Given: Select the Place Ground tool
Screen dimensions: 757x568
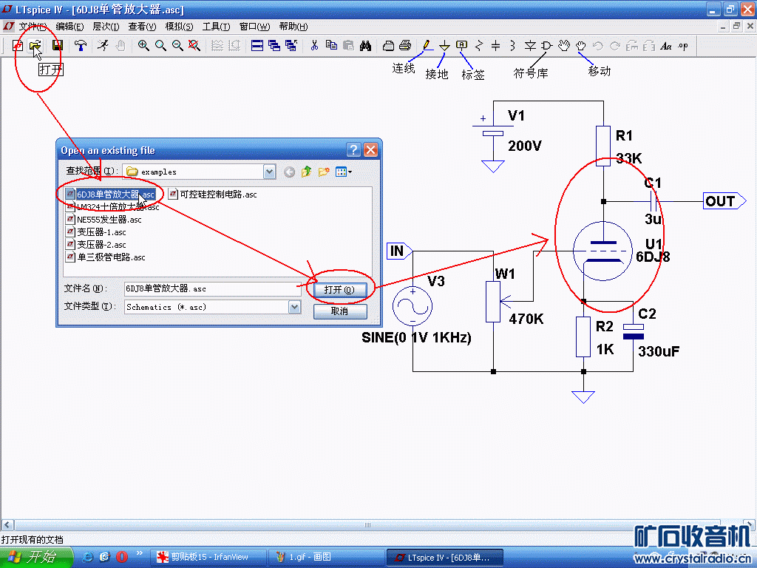Looking at the screenshot, I should pyautogui.click(x=444, y=45).
